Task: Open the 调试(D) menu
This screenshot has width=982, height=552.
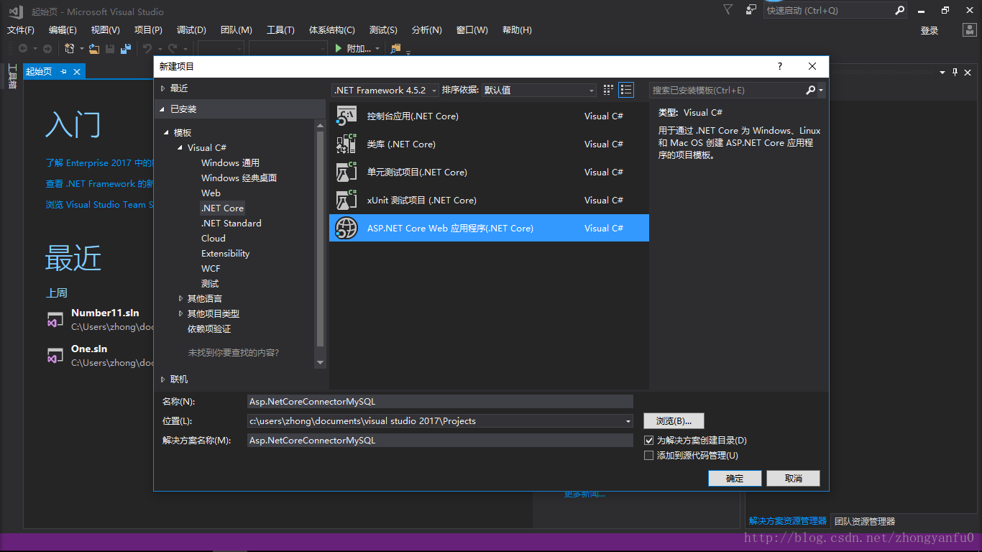Action: pyautogui.click(x=191, y=29)
